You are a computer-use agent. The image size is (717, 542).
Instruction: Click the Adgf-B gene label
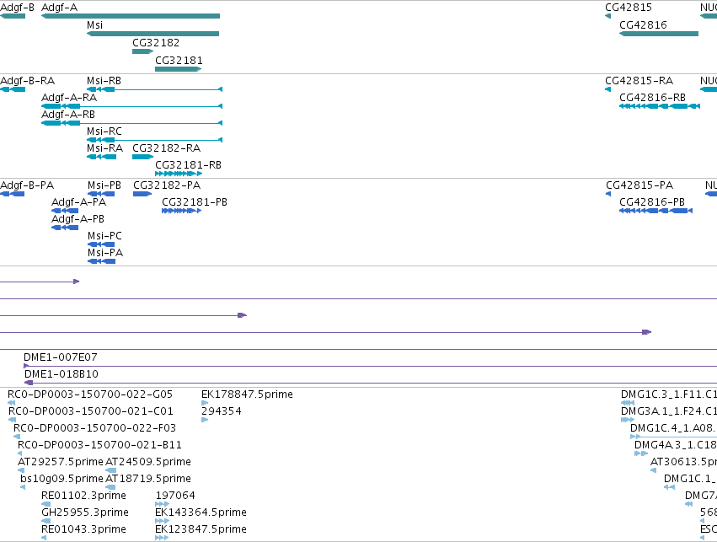17,8
